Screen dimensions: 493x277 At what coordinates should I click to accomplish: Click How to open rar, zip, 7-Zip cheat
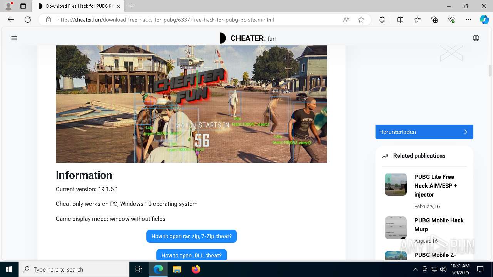(191, 236)
